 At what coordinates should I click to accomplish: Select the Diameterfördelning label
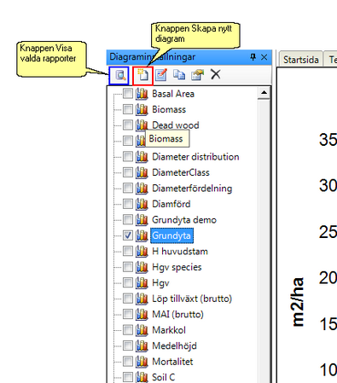pyautogui.click(x=192, y=189)
